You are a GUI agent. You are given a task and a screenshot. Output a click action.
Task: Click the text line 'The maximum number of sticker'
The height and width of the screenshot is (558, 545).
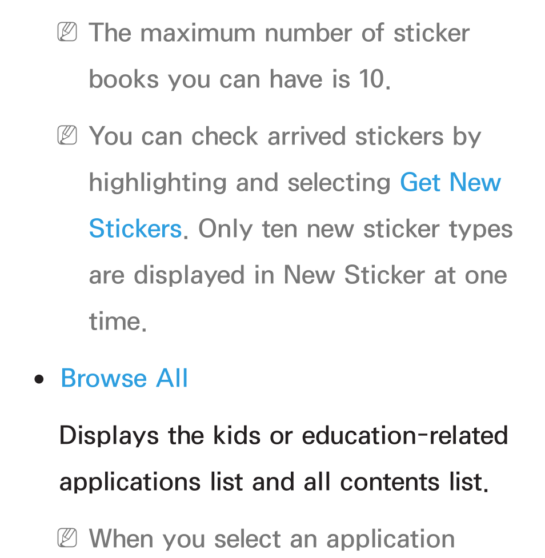pyautogui.click(x=279, y=33)
